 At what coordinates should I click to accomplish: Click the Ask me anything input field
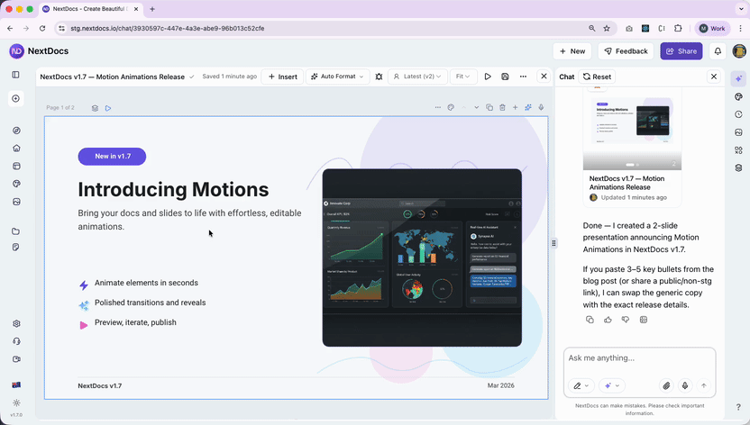point(639,358)
